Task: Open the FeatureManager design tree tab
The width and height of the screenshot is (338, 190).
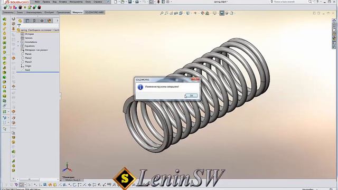Action: tap(20, 21)
